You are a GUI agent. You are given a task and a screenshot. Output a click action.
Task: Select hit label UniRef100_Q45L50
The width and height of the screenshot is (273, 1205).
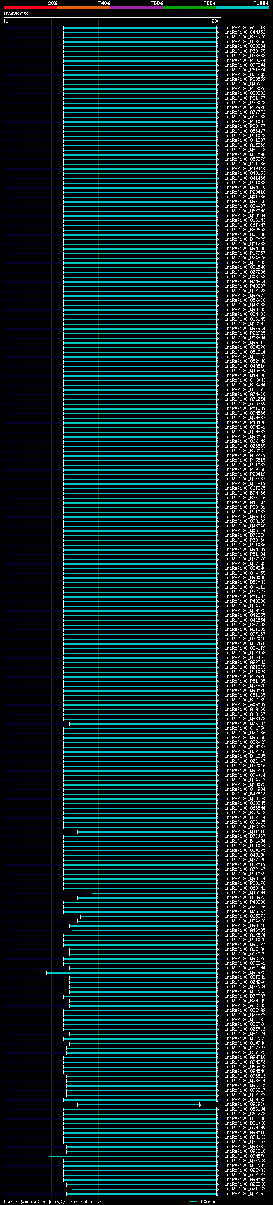point(244,855)
